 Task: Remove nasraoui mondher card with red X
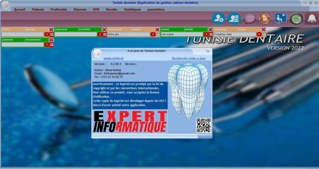click(104, 29)
